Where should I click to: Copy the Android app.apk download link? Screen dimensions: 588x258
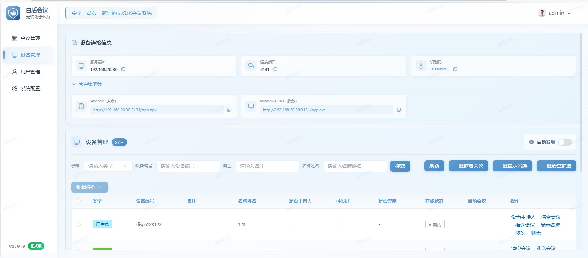pos(229,110)
